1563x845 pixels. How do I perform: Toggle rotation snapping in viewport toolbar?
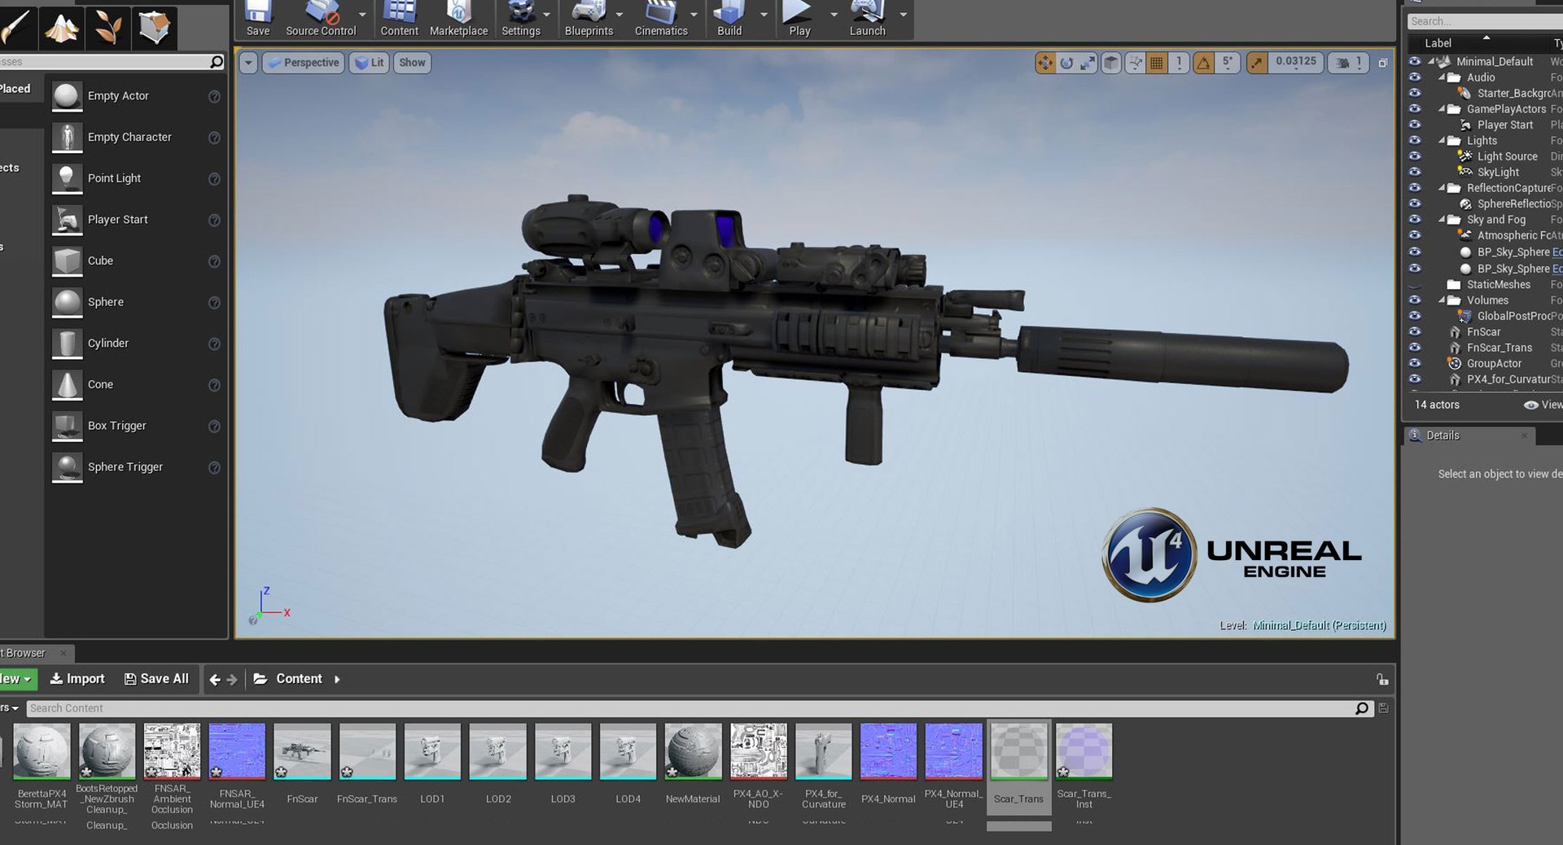(x=1203, y=63)
